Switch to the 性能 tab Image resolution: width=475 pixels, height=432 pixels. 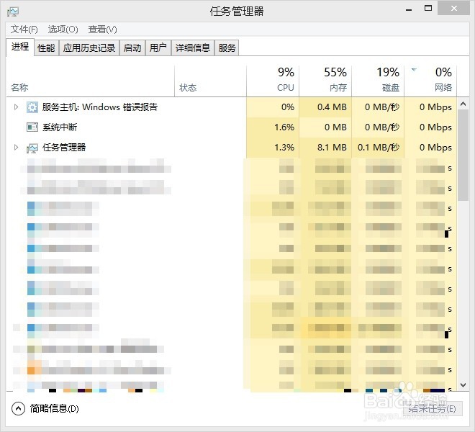coord(46,48)
